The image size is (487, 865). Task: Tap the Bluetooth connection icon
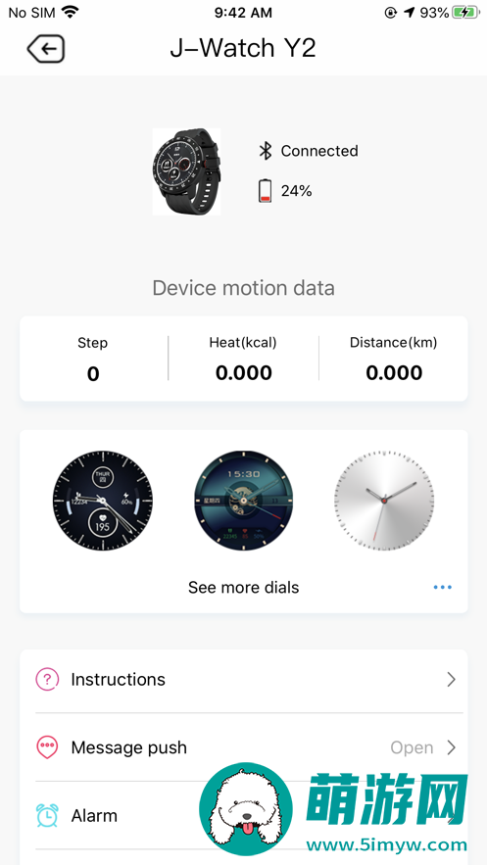pyautogui.click(x=266, y=151)
